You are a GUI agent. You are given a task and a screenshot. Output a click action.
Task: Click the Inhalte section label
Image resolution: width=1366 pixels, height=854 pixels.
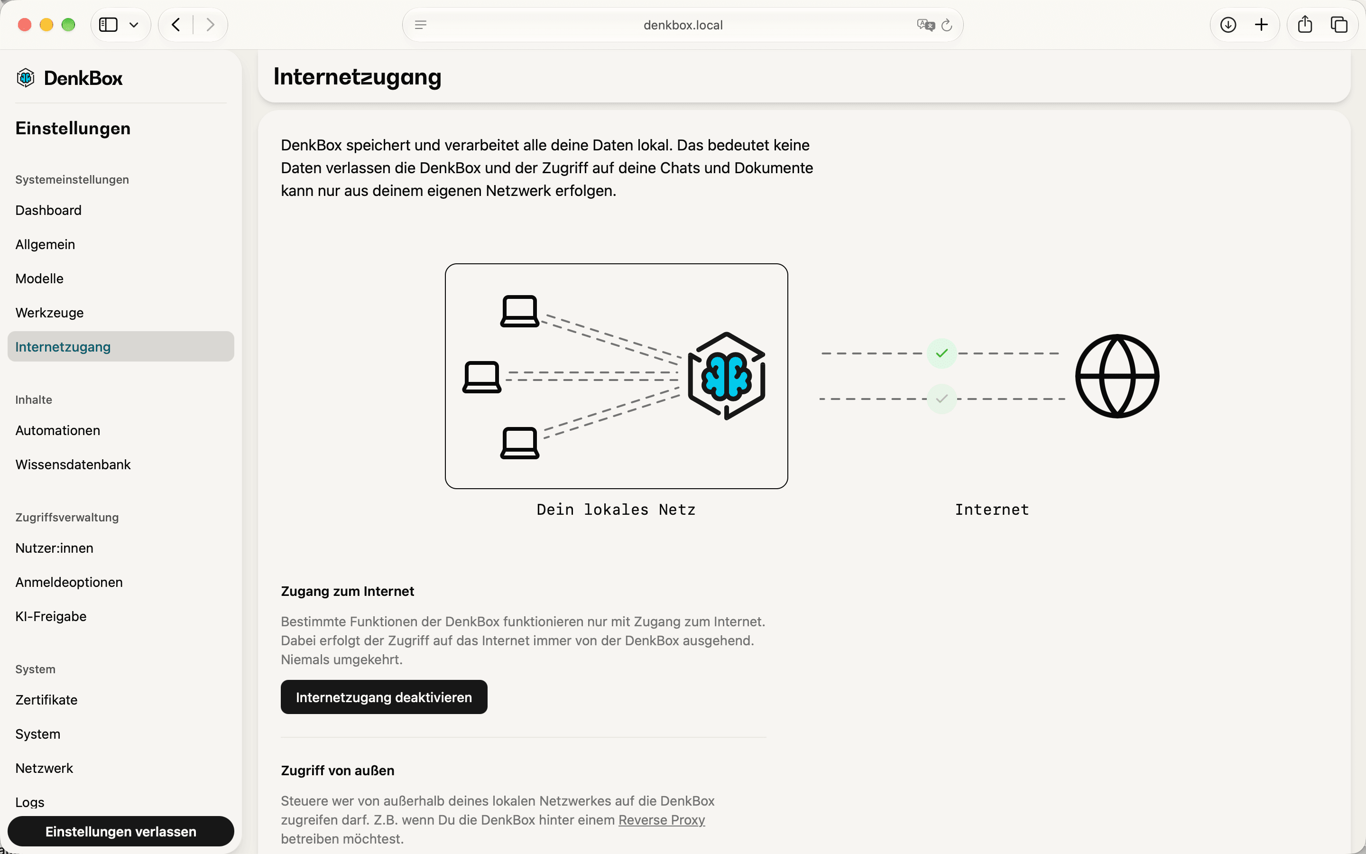coord(34,400)
